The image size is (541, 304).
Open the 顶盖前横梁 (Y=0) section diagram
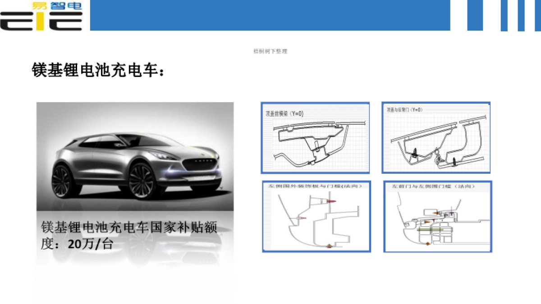(315, 138)
